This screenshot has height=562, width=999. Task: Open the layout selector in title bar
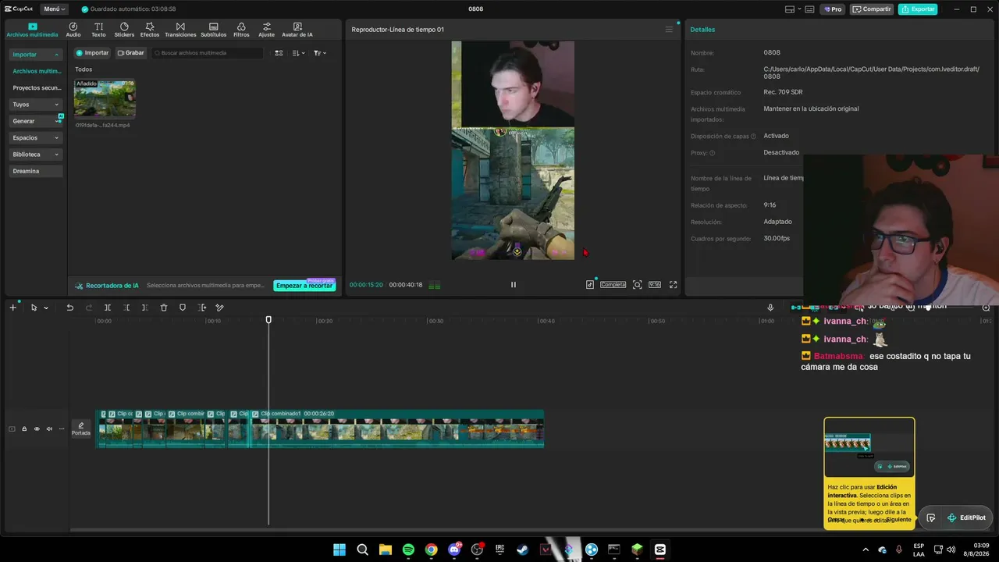[x=792, y=9]
